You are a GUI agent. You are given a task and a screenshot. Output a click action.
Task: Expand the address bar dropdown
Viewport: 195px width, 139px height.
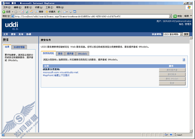pos(170,16)
